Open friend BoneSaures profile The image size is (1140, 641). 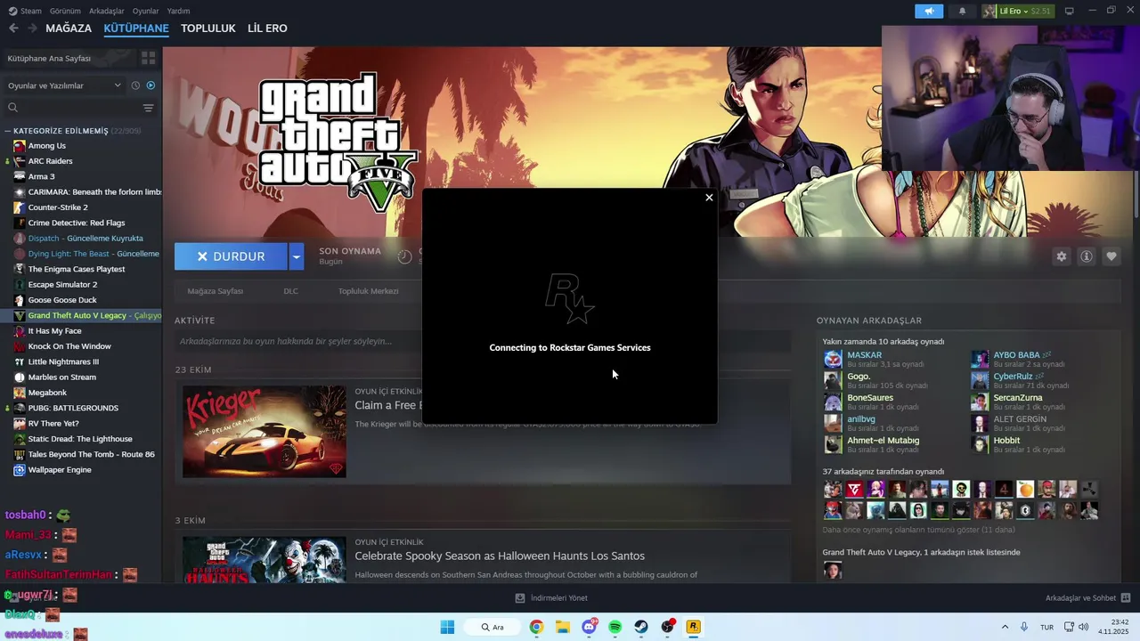click(870, 398)
